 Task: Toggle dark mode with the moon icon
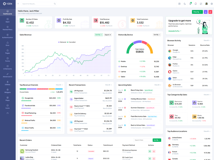click(185, 4)
